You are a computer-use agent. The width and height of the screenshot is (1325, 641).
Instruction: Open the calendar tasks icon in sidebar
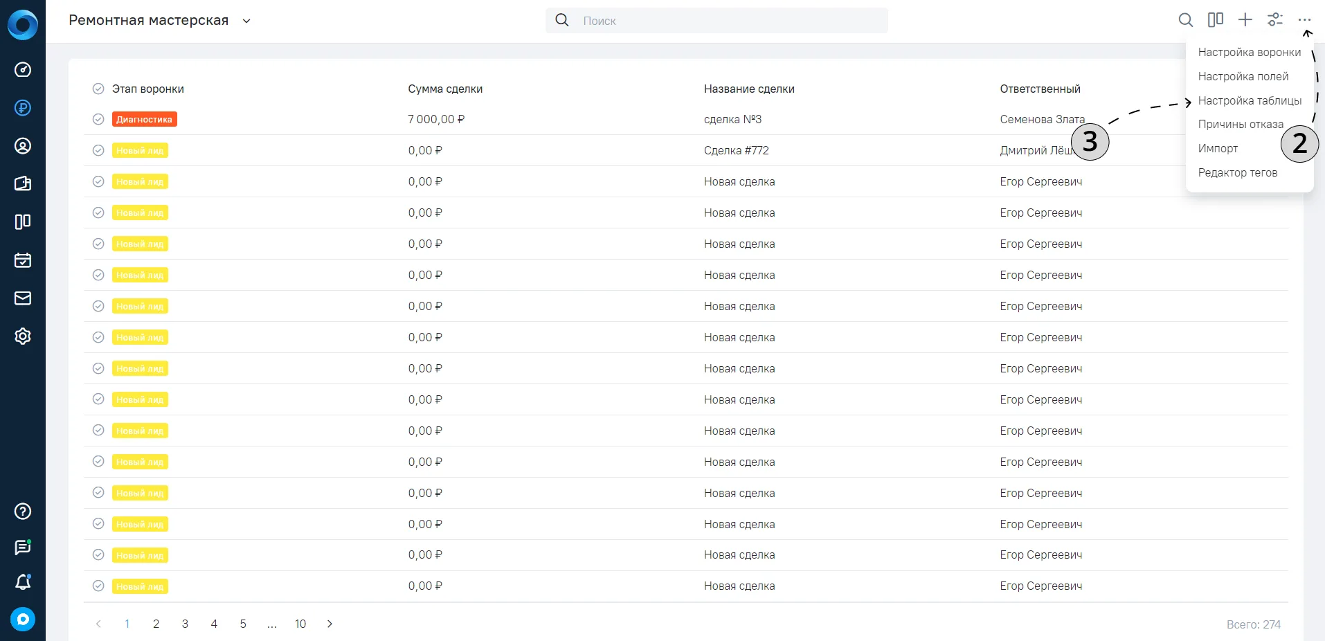pos(23,260)
